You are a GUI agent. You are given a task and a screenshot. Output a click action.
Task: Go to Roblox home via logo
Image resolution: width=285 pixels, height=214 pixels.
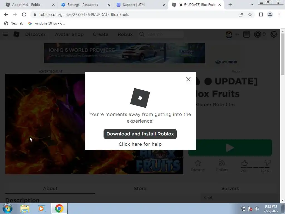click(x=16, y=34)
